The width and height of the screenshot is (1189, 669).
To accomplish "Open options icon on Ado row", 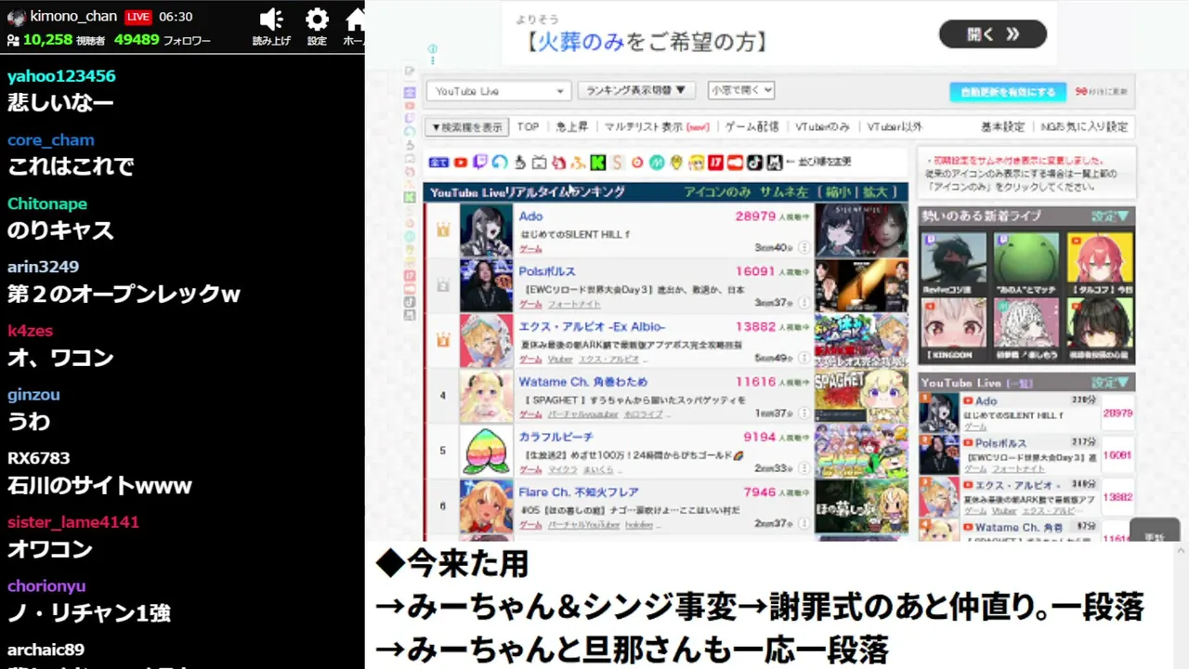I will tap(804, 248).
